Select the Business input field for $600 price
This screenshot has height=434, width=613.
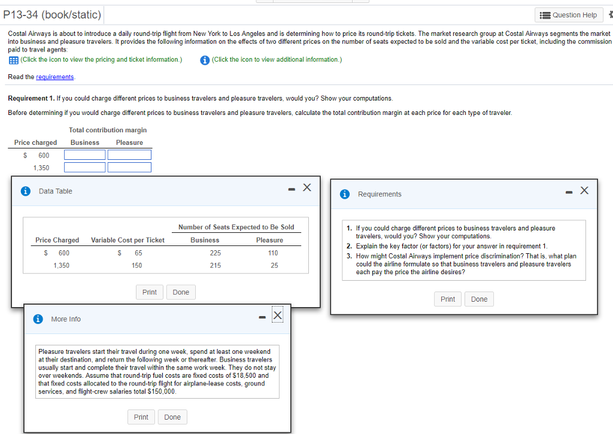[x=85, y=155]
